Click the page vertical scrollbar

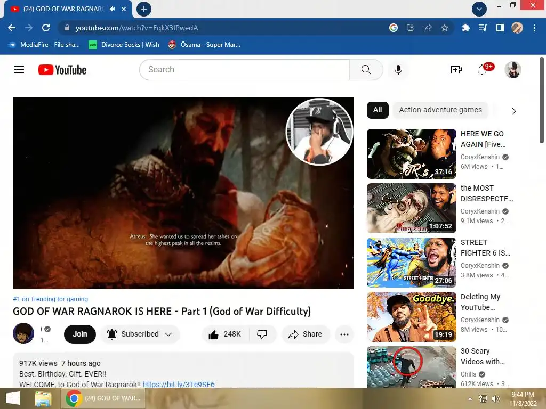pos(542,100)
